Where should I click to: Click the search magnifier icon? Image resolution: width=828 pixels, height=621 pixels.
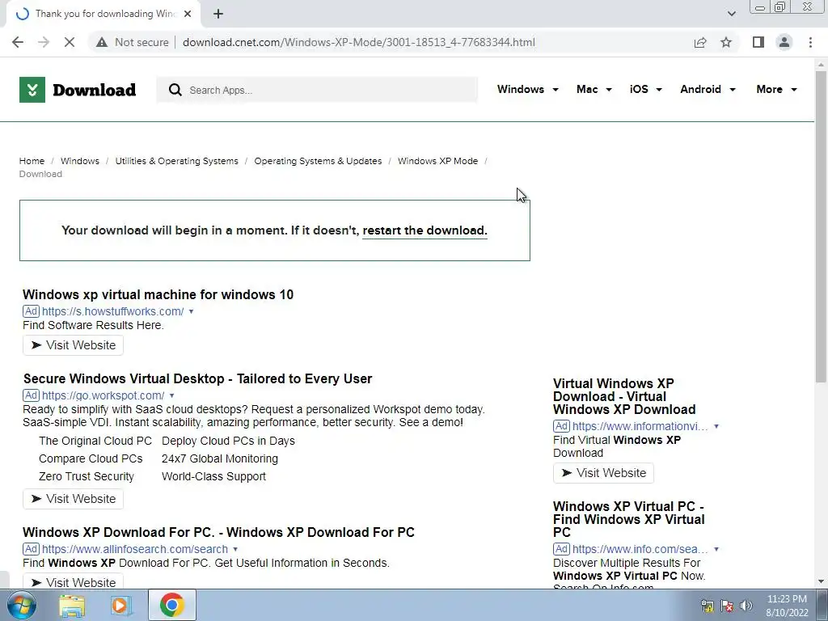[175, 90]
